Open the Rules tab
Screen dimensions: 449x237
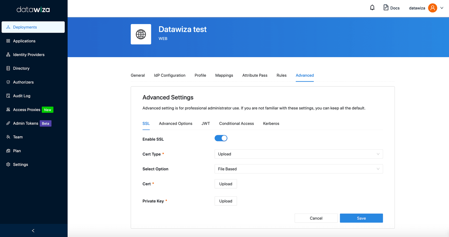pyautogui.click(x=281, y=75)
